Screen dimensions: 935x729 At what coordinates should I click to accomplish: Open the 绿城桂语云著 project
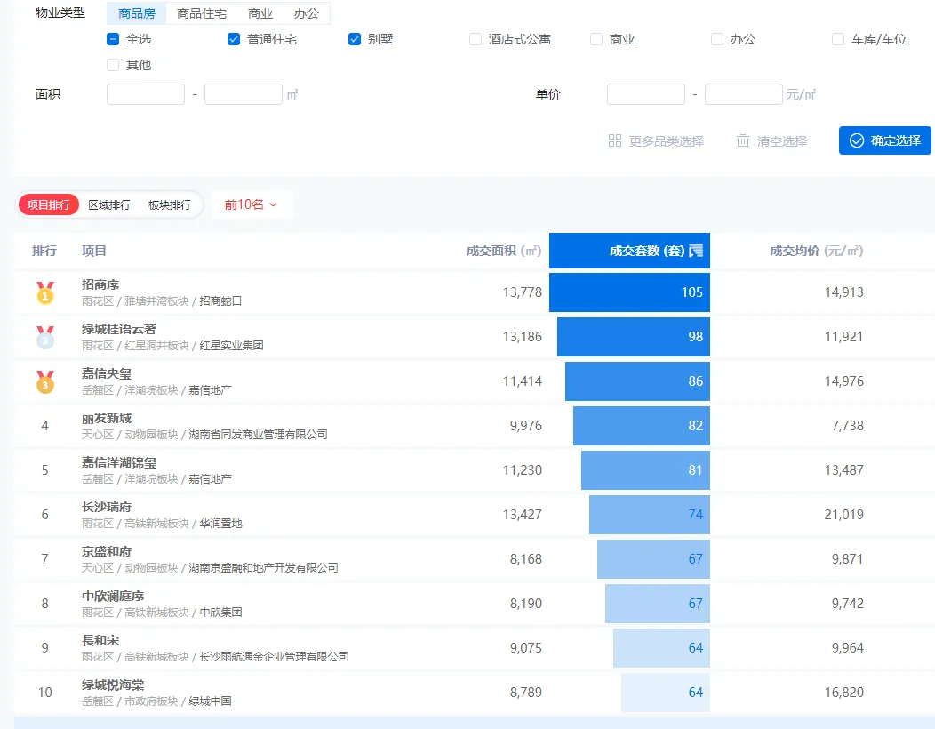pyautogui.click(x=119, y=329)
